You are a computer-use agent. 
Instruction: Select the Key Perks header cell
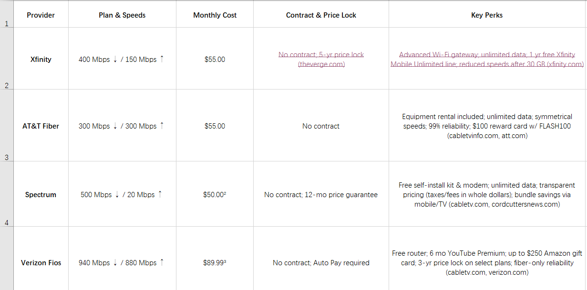487,14
